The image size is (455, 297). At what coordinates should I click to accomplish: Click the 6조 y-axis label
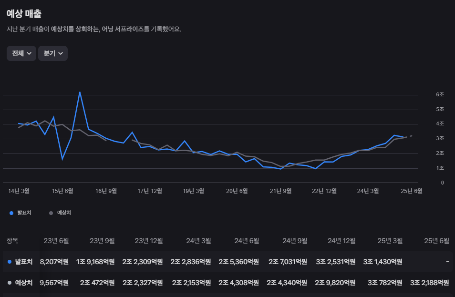[x=440, y=94]
